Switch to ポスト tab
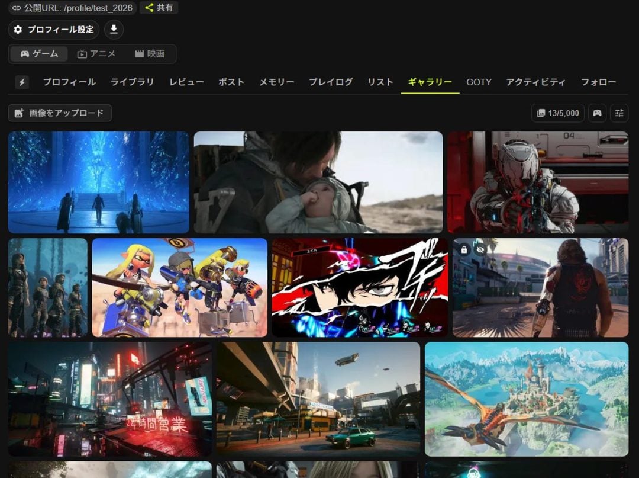Screen dimensions: 639x478 pos(231,82)
